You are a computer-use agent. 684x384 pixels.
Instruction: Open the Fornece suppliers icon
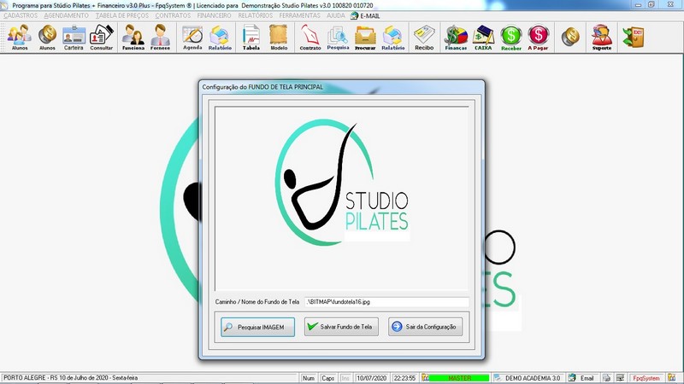coord(160,38)
